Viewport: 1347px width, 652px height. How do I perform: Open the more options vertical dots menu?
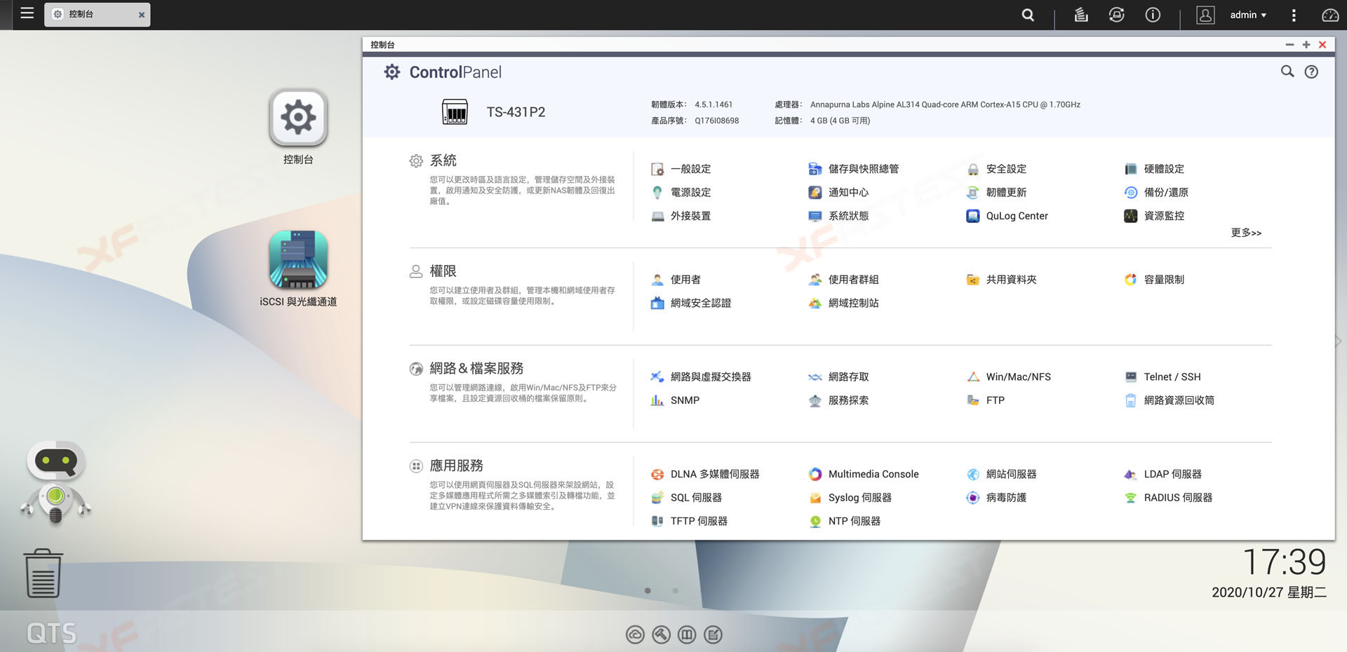tap(1294, 15)
